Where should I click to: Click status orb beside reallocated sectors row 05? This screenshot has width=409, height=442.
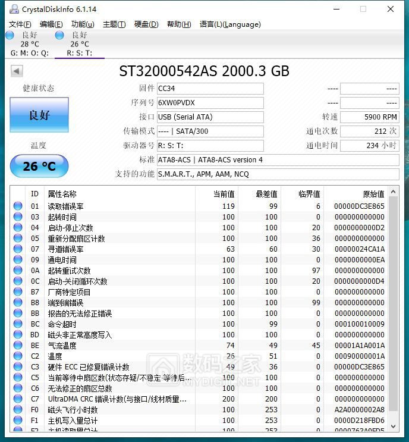pyautogui.click(x=18, y=239)
